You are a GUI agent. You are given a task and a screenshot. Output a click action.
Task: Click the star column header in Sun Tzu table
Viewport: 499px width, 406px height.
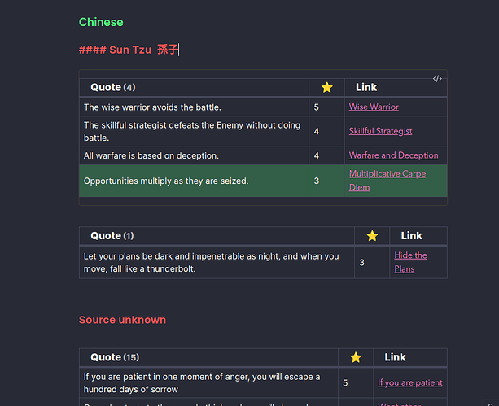click(326, 87)
